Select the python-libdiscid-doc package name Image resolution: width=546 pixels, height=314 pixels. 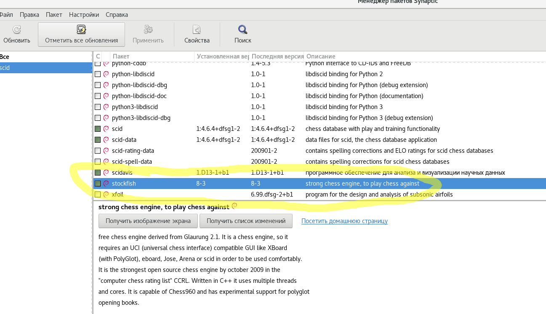pyautogui.click(x=139, y=96)
